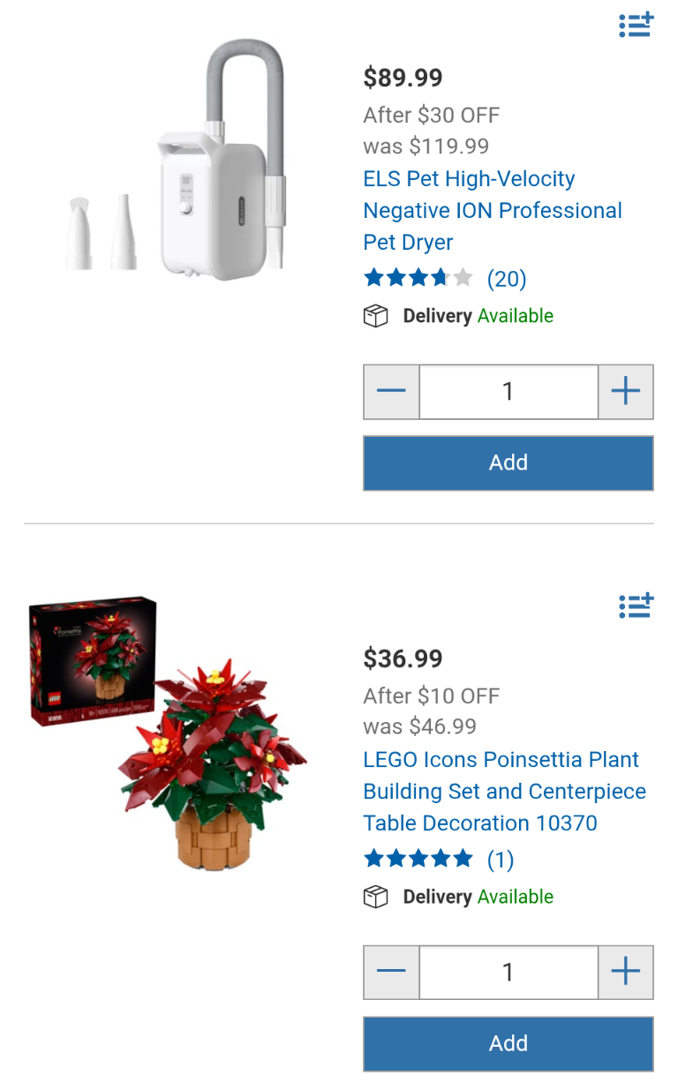Focus the LEGO Poinsettia quantity field
The image size is (678, 1090).
tap(508, 972)
